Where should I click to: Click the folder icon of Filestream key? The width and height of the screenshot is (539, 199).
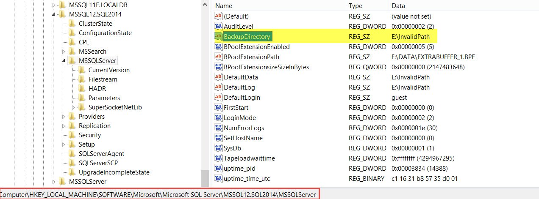pyautogui.click(x=82, y=79)
